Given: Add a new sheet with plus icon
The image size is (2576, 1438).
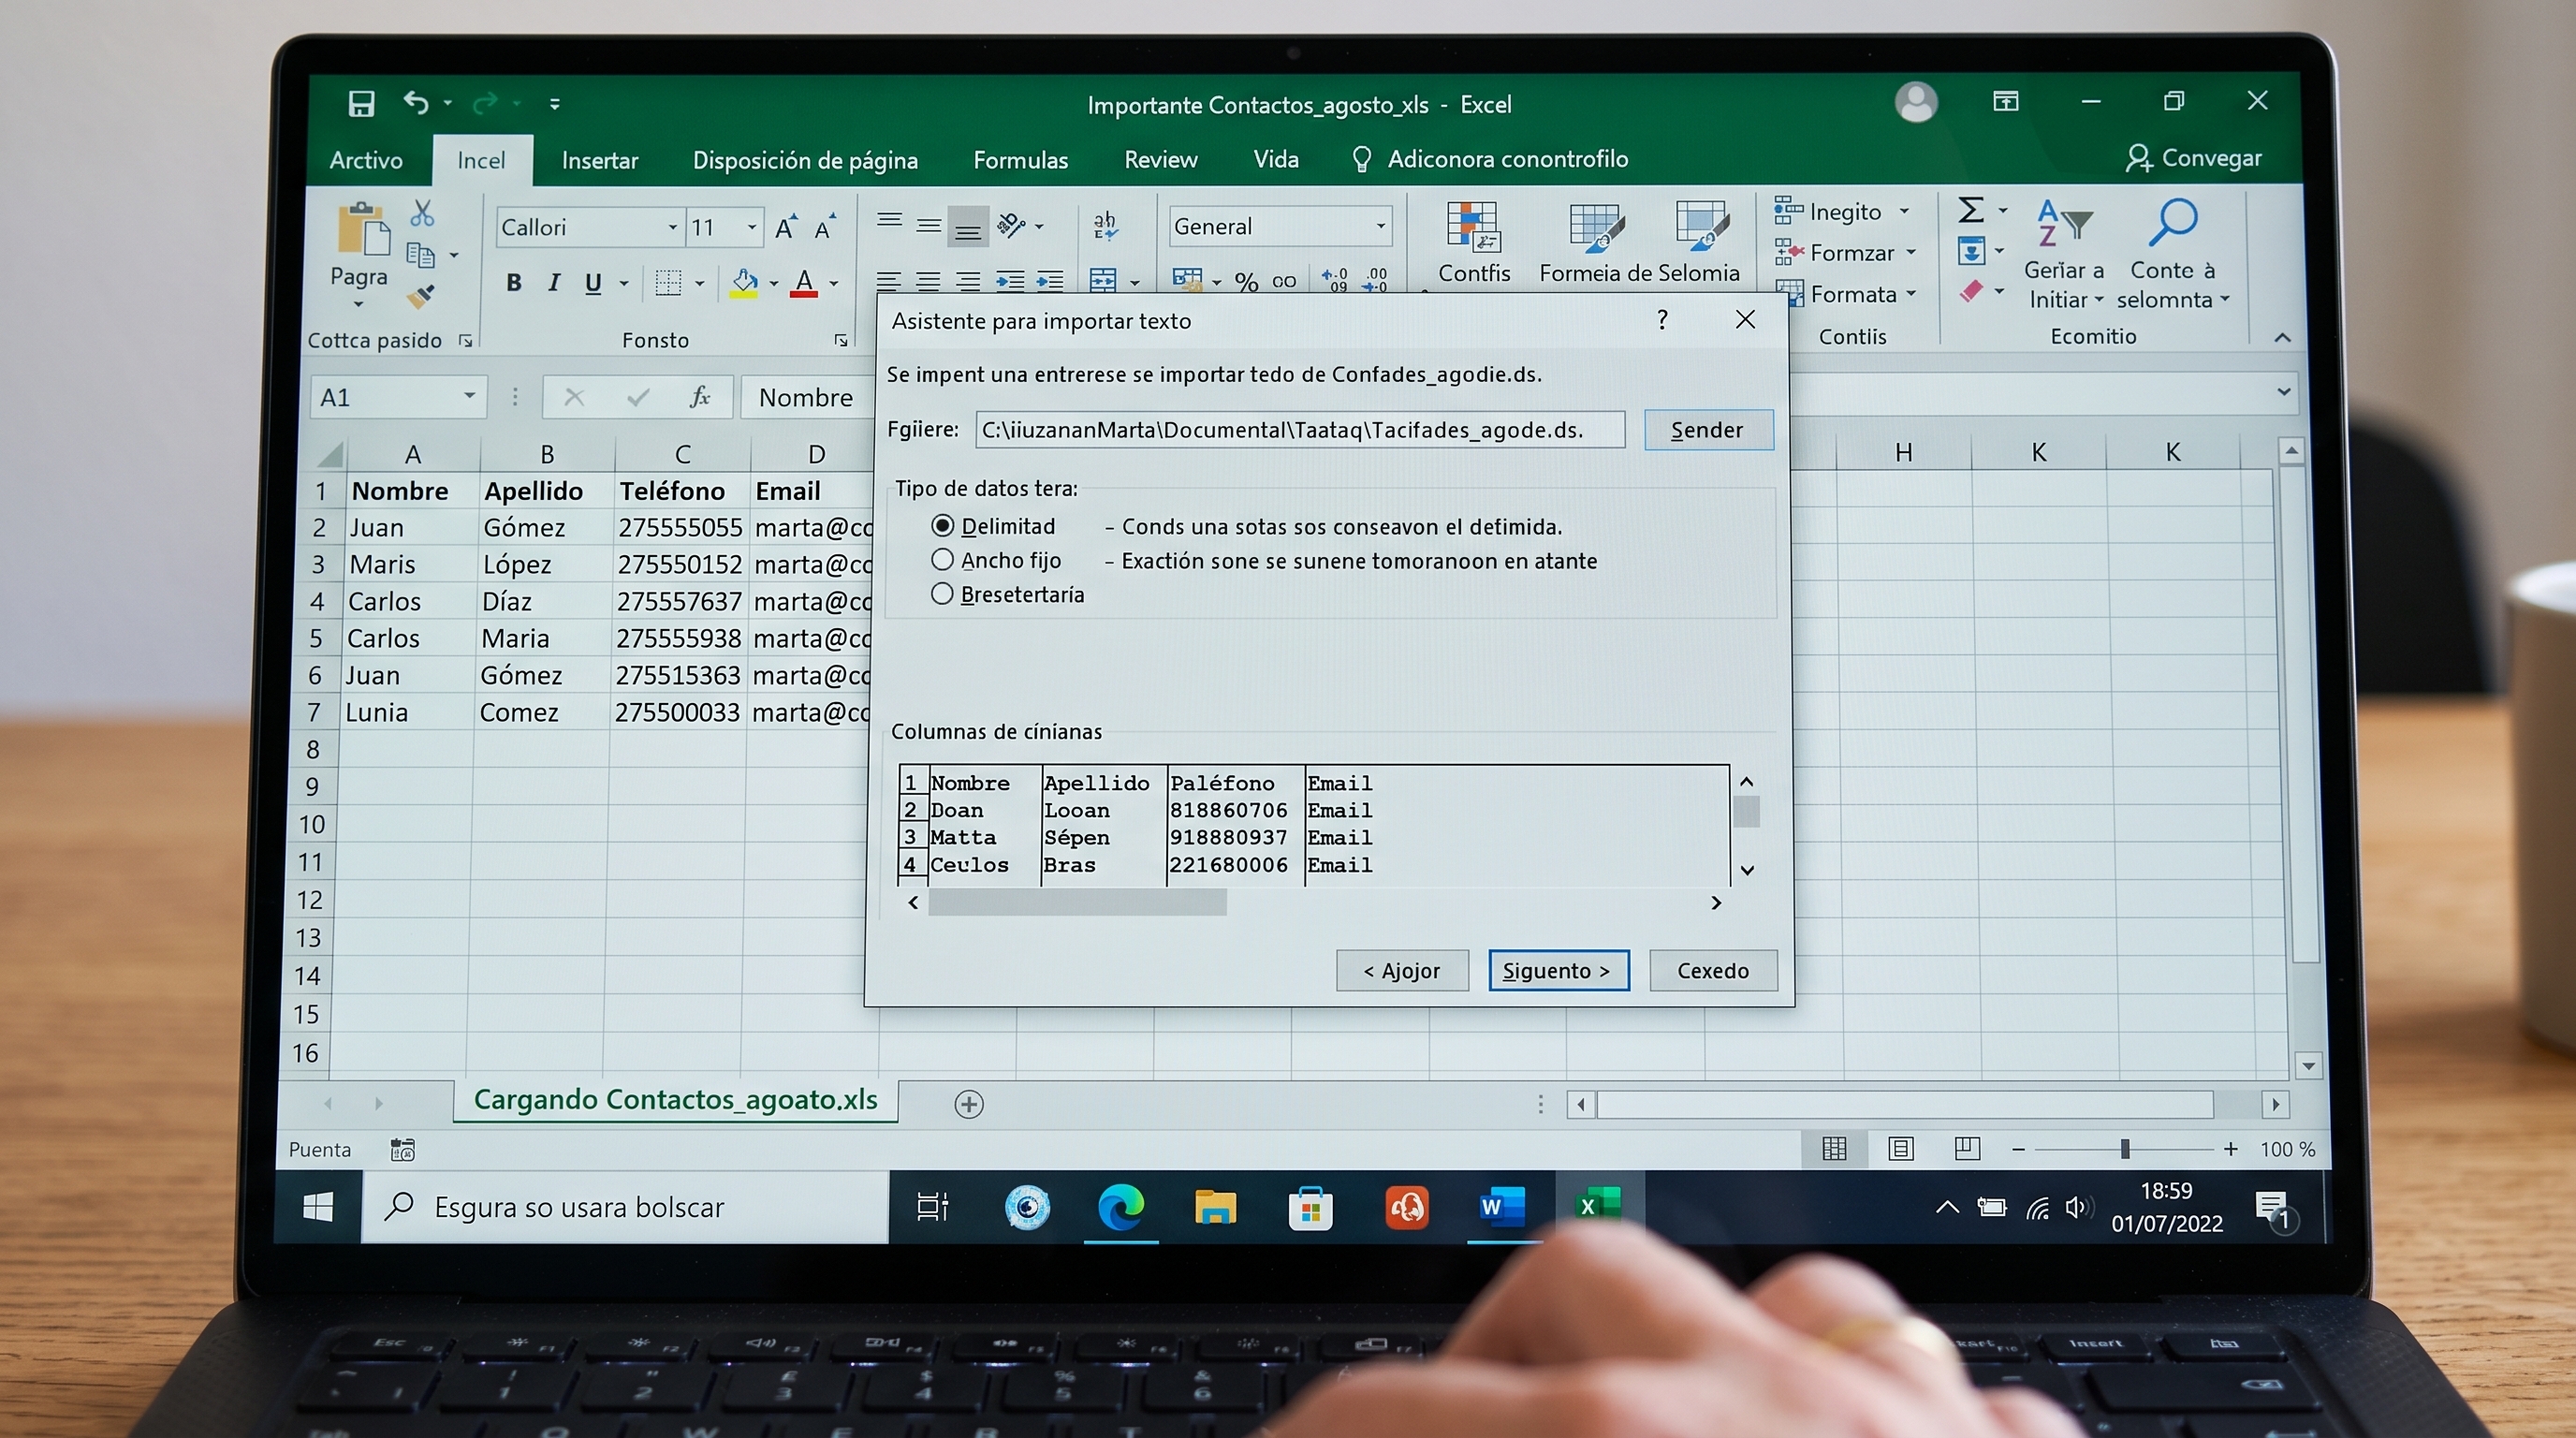Looking at the screenshot, I should (x=969, y=1104).
